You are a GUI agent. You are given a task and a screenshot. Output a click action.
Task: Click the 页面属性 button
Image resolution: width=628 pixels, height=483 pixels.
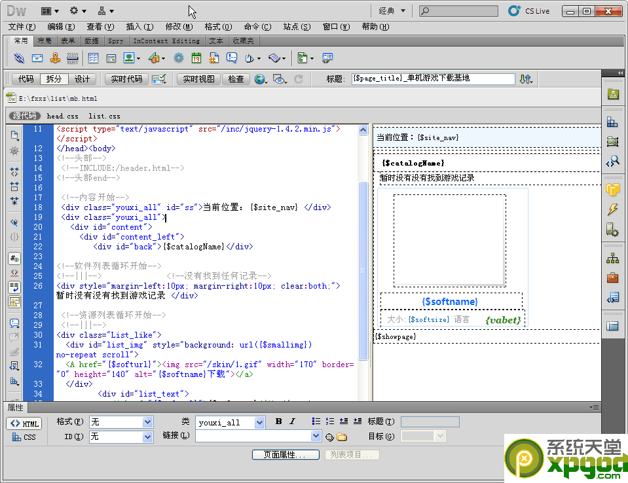[286, 454]
